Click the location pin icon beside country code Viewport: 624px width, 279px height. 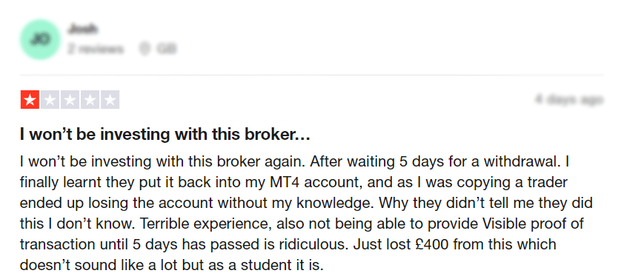pos(145,49)
